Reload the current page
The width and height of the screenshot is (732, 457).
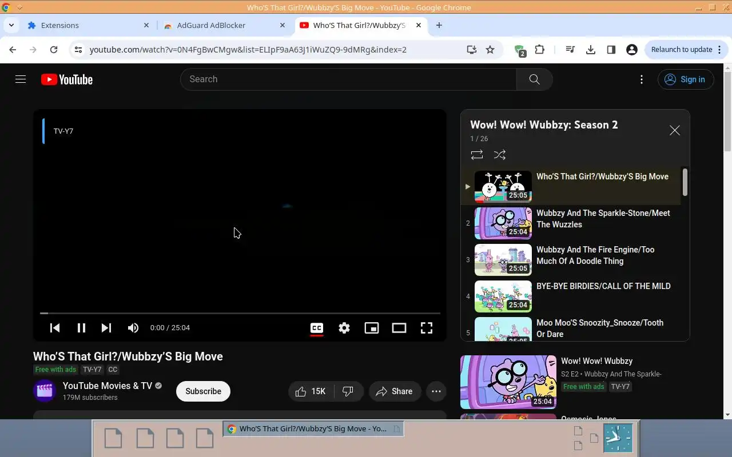54,50
